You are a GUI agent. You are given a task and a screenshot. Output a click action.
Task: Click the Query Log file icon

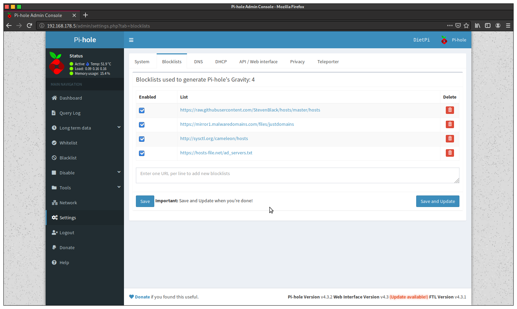[x=54, y=113]
